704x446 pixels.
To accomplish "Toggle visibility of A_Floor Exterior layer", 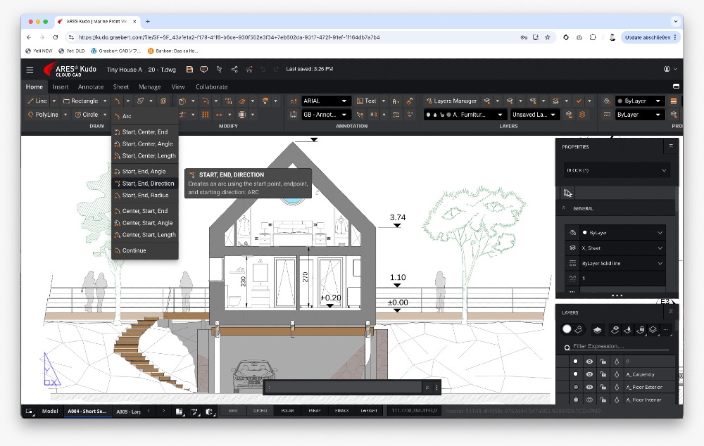I will point(589,387).
